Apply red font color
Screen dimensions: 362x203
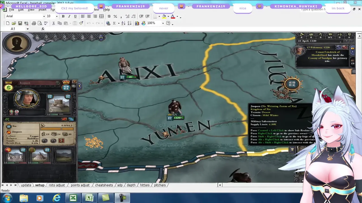[173, 16]
